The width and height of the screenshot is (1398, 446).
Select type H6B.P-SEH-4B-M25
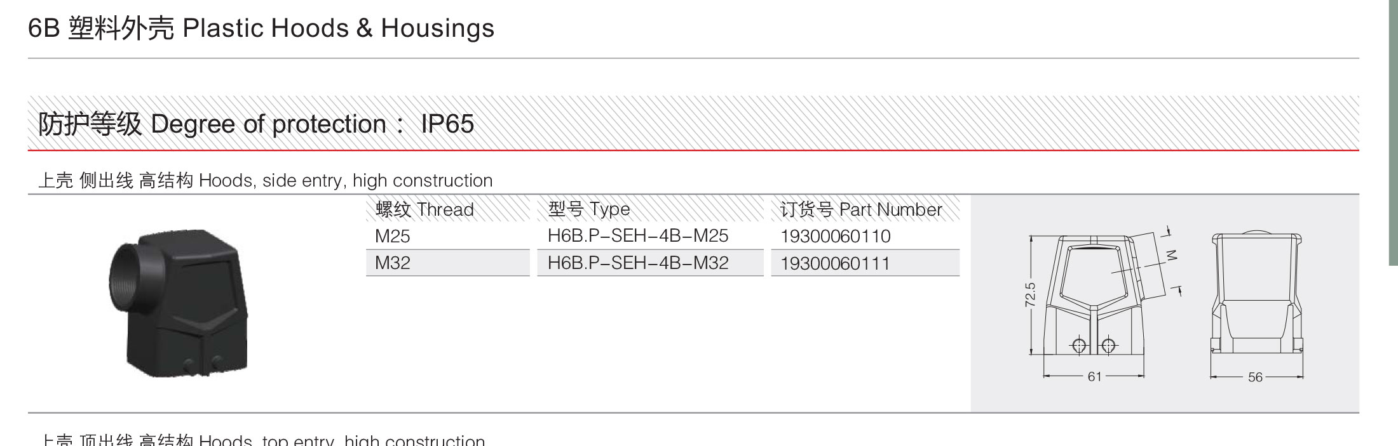point(638,236)
